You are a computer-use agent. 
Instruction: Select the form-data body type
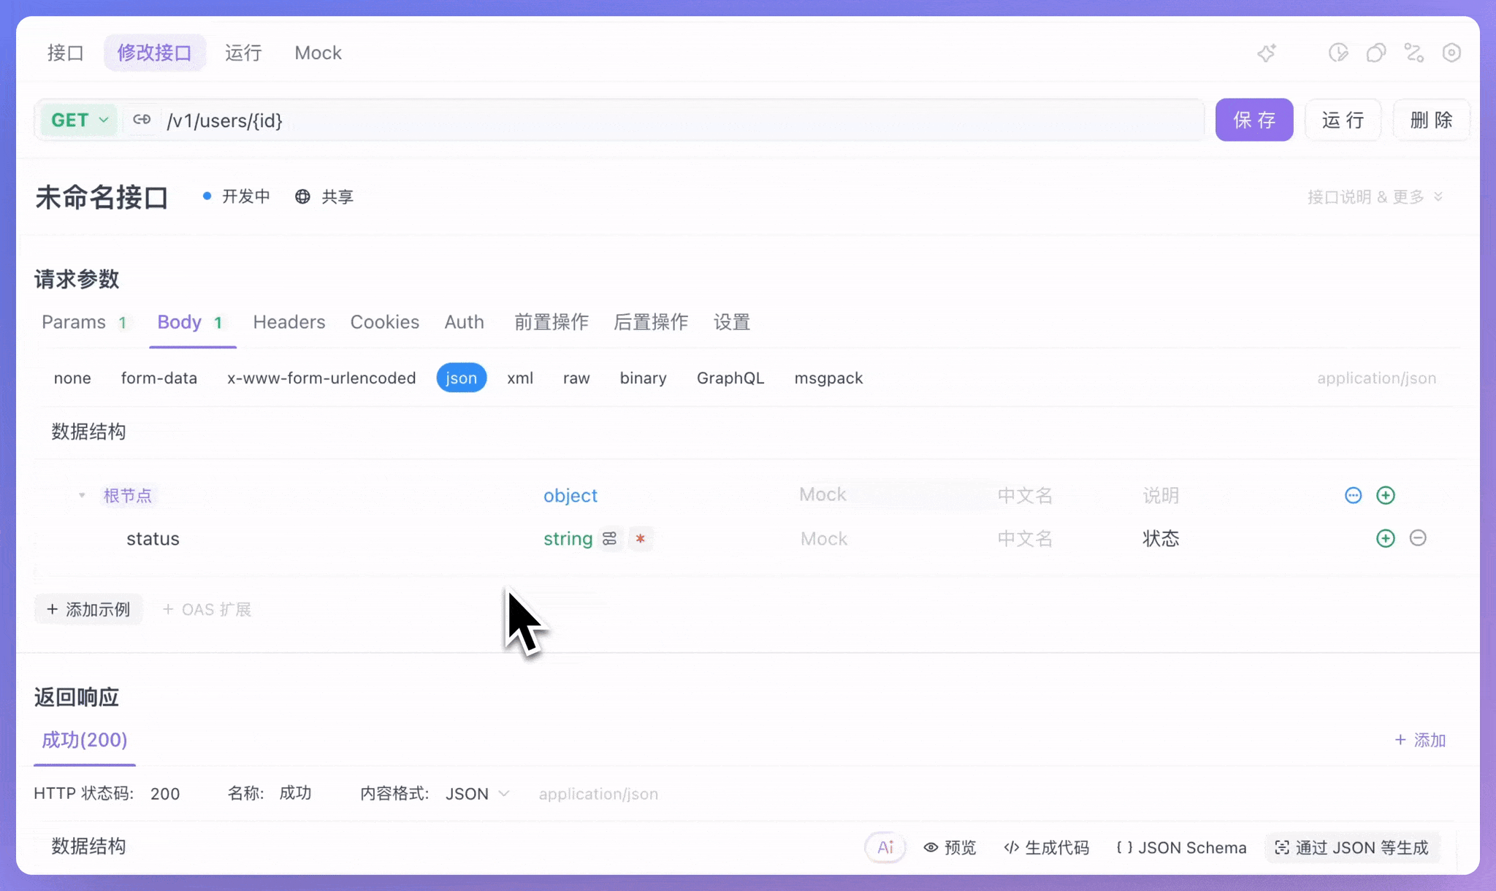159,378
